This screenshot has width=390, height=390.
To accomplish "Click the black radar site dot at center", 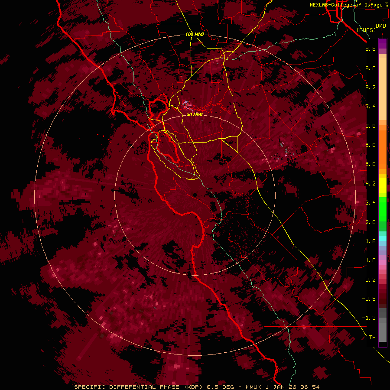I will (x=195, y=195).
